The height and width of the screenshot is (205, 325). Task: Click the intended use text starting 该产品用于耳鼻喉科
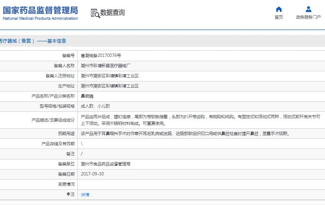coord(186,134)
